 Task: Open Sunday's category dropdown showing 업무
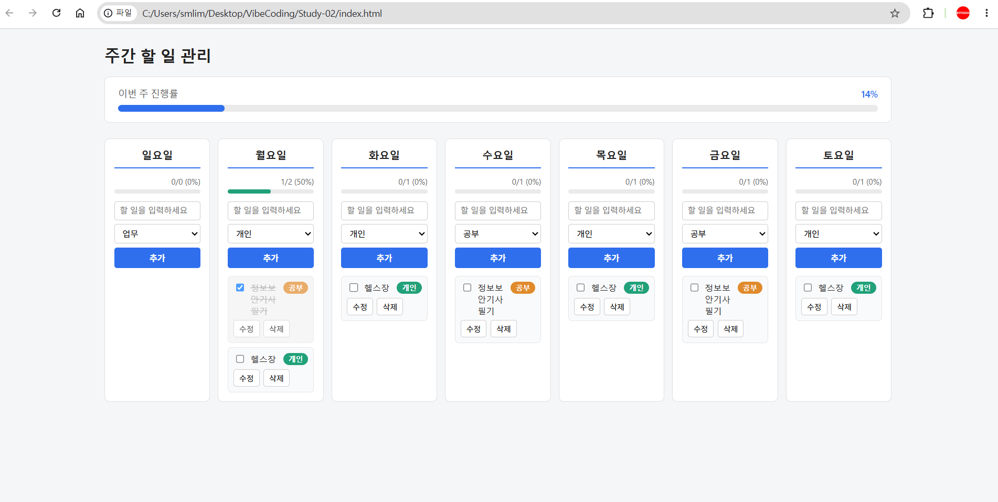pyautogui.click(x=157, y=234)
